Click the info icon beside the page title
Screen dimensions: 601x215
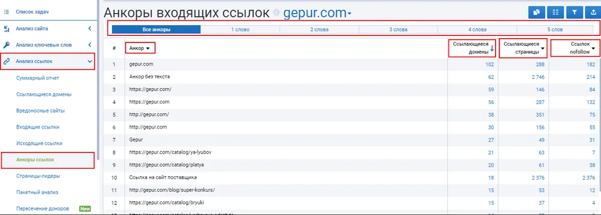click(x=276, y=14)
